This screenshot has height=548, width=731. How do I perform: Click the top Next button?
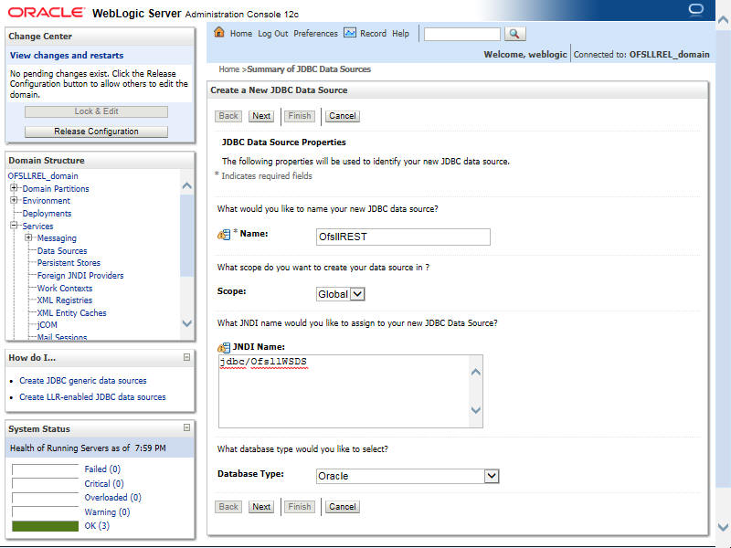click(x=261, y=116)
